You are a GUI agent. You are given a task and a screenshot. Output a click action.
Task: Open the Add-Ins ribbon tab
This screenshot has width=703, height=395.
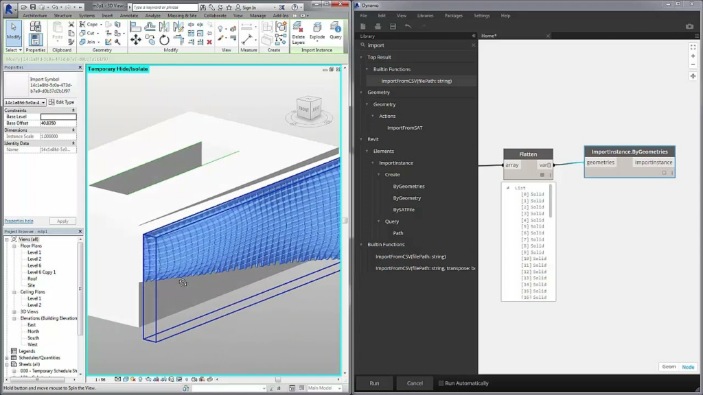coord(281,16)
